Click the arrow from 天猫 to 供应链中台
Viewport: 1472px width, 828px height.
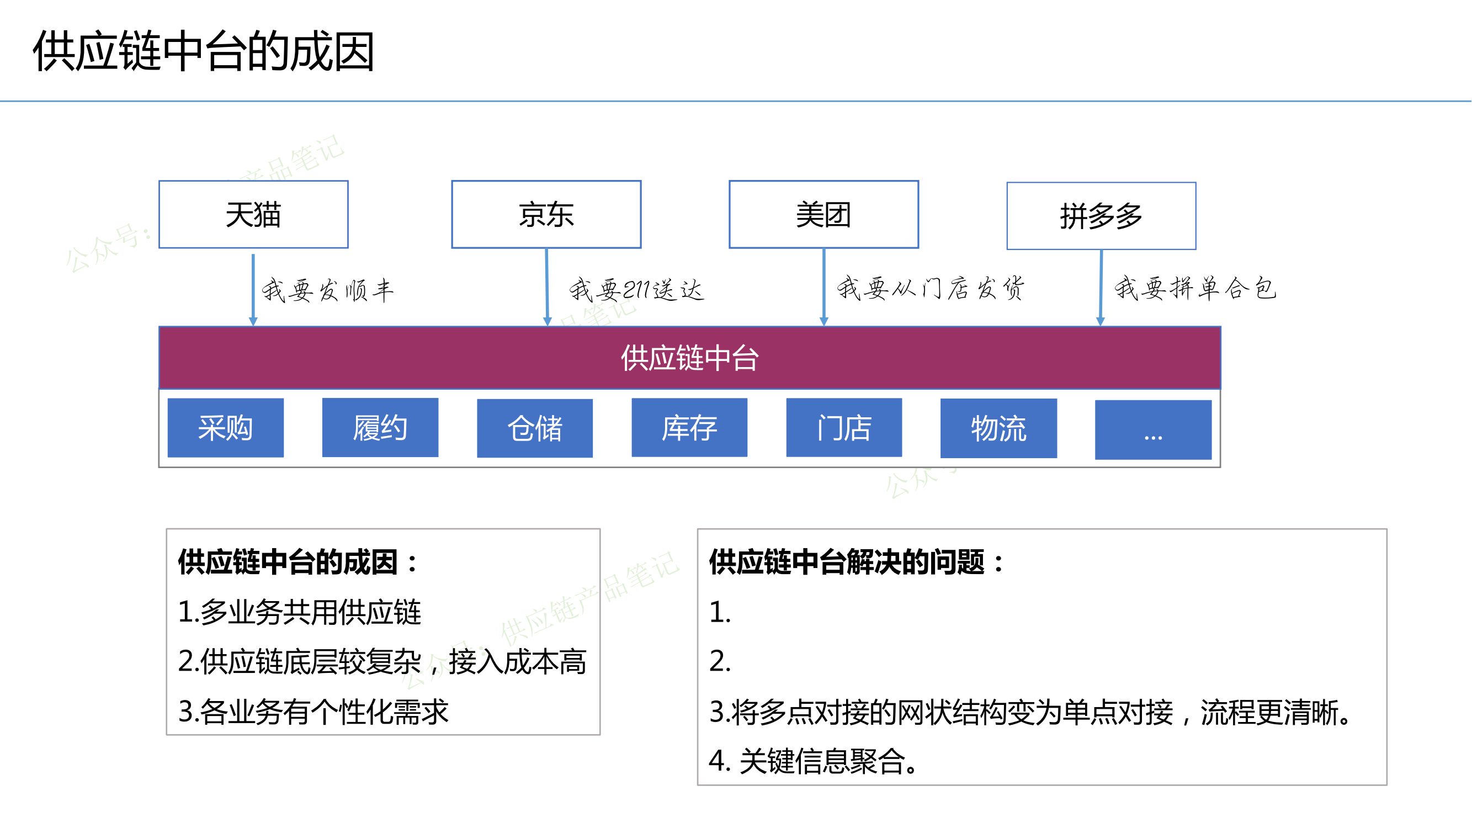254,290
